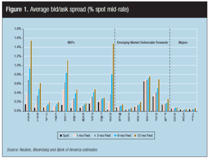This screenshot has width=210, height=158.
Task: Click the pink 1-mo Fwd legend swatch
Action: [74, 135]
